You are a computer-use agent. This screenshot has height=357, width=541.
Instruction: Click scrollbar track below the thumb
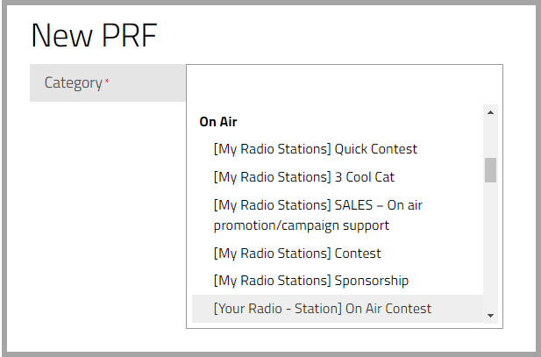click(490, 246)
